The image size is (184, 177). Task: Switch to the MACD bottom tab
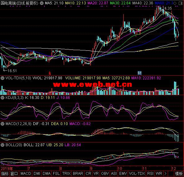pos(26,174)
